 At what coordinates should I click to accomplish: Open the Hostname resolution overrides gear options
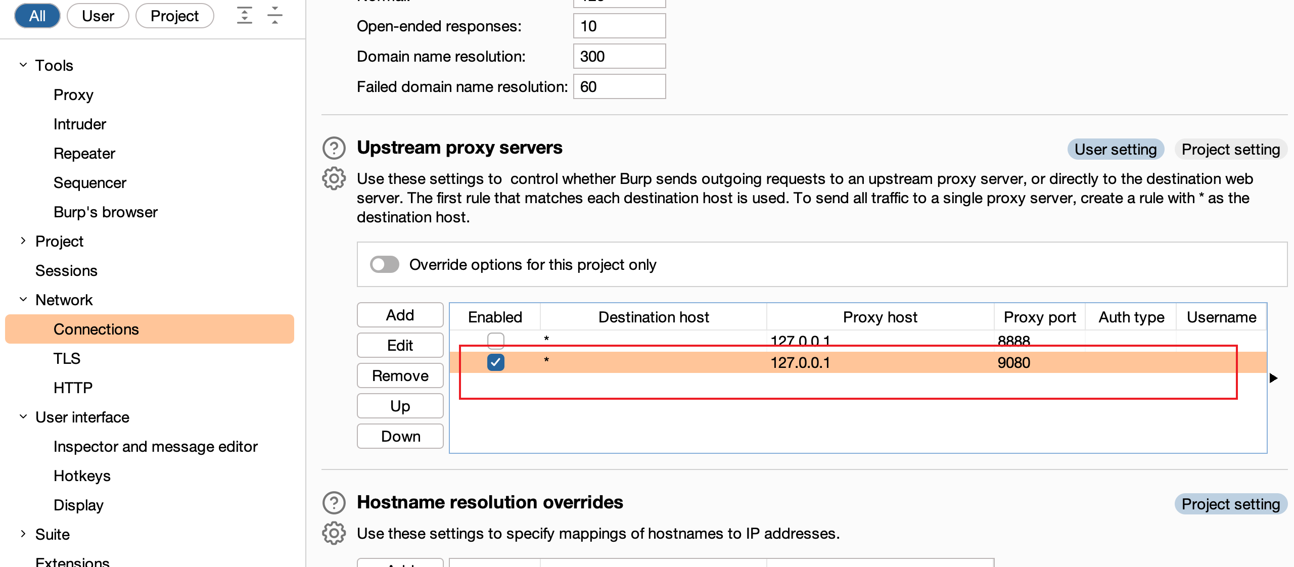coord(334,533)
